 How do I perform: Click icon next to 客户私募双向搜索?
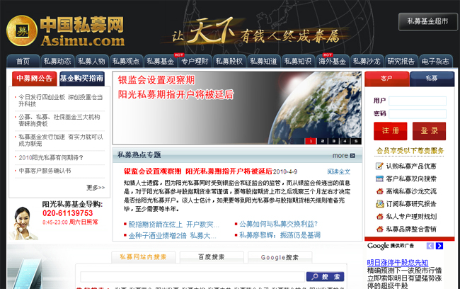[379, 178]
